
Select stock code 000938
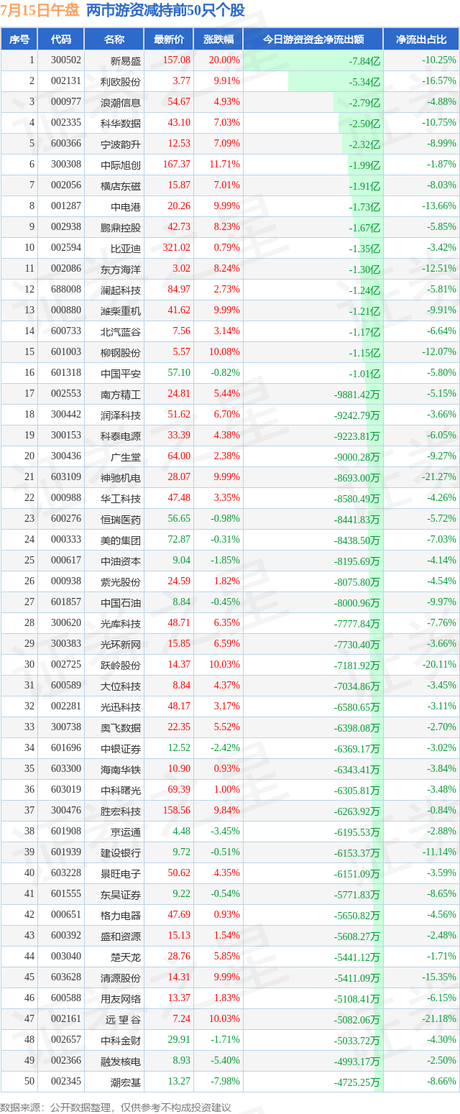click(65, 581)
